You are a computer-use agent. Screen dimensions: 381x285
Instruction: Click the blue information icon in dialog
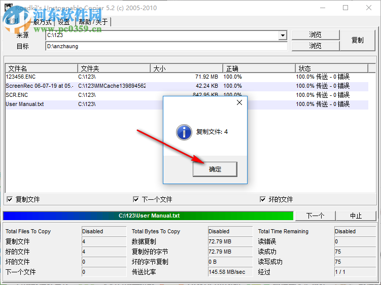point(184,132)
